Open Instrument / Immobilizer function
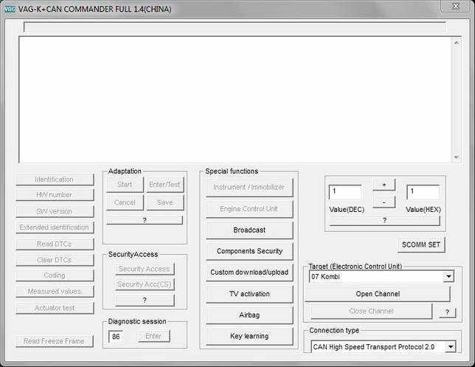The height and width of the screenshot is (367, 475). [249, 188]
